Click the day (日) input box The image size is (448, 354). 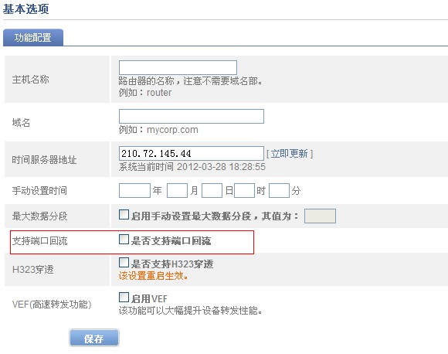(x=212, y=190)
